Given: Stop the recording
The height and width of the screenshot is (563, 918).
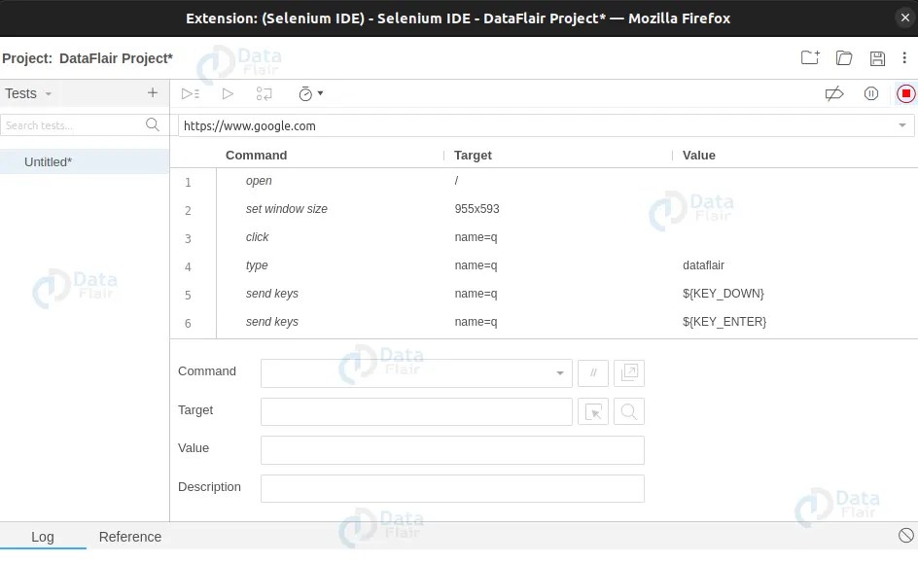Looking at the screenshot, I should click(x=905, y=93).
